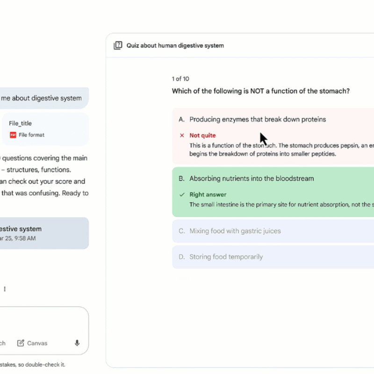This screenshot has width=374, height=374.
Task: Click the explanation about pepsin breaking down proteins
Action: (281, 150)
